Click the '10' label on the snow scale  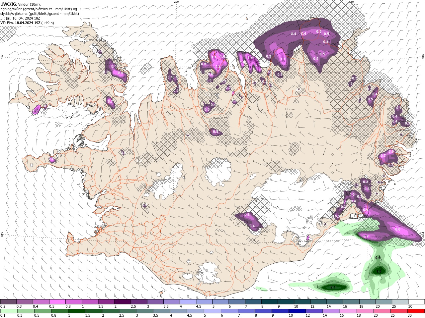(x=296, y=306)
